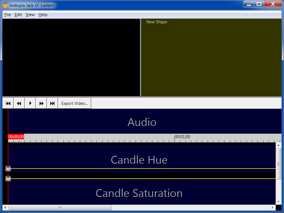Open the Edit menu
The height and width of the screenshot is (213, 284).
point(18,15)
